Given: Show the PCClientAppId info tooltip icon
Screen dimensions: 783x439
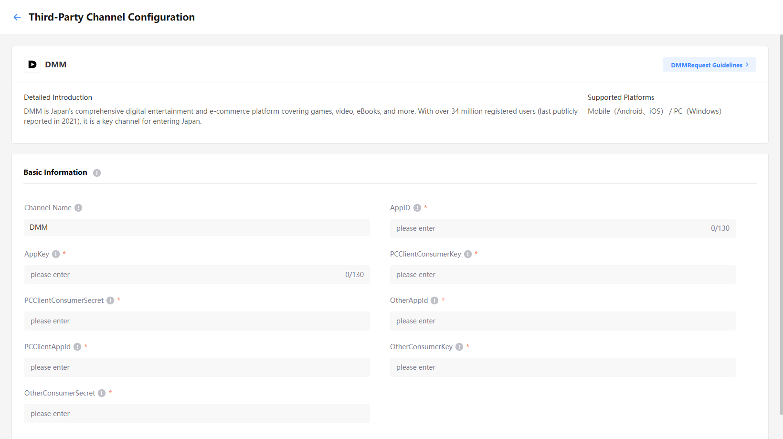Looking at the screenshot, I should pyautogui.click(x=77, y=347).
